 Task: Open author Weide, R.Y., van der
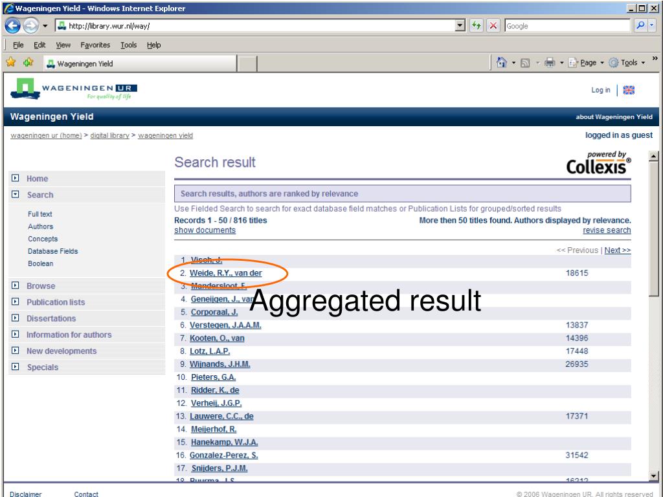[x=226, y=273]
